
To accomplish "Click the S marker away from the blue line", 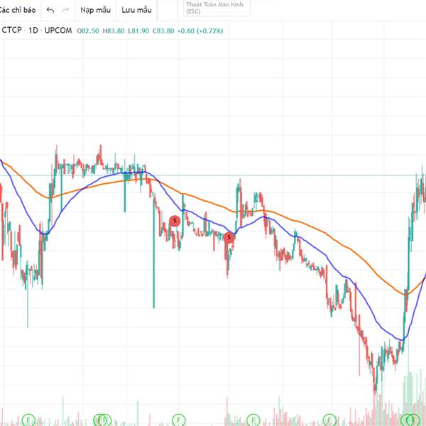I will [175, 221].
